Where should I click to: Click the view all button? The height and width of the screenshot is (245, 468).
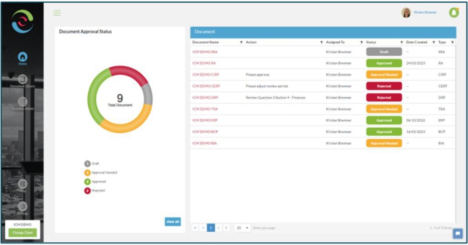click(x=173, y=221)
